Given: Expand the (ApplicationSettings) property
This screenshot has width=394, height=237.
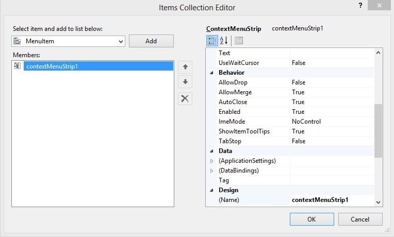Looking at the screenshot, I should [211, 161].
